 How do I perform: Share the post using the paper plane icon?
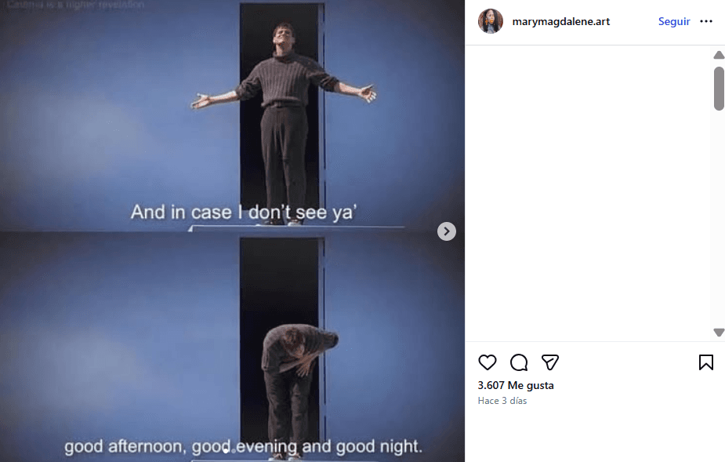[x=549, y=362]
